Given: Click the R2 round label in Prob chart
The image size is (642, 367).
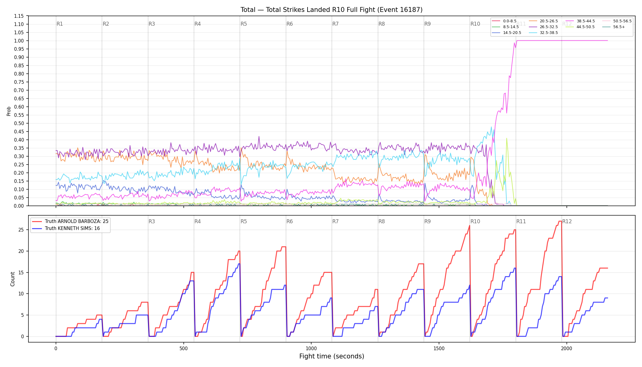Looking at the screenshot, I should (106, 24).
